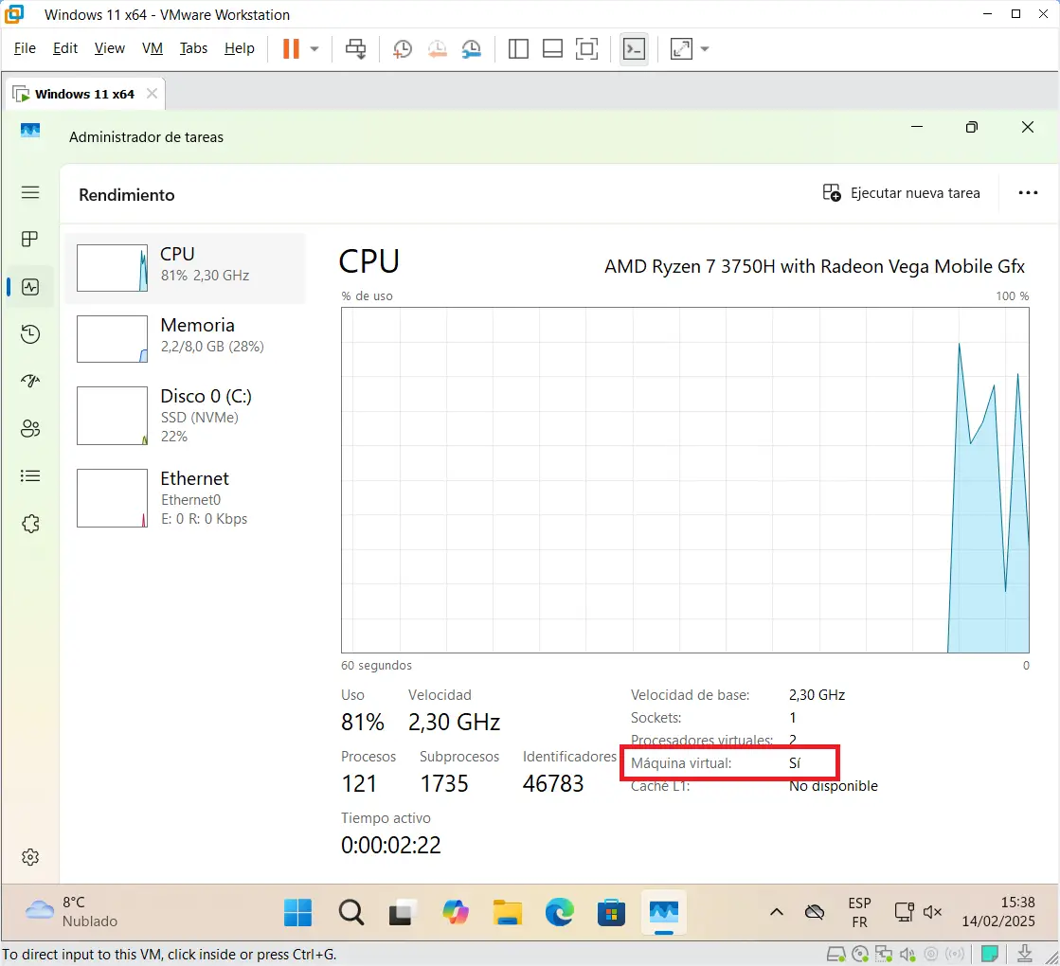Image resolution: width=1060 pixels, height=966 pixels.
Task: Open the Help menu
Action: point(240,48)
